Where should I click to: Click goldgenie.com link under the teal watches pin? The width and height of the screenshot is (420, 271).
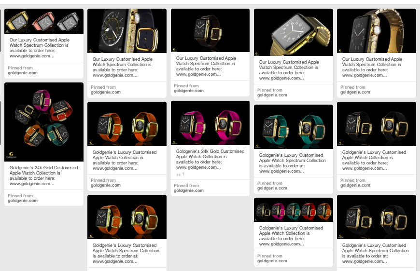click(272, 188)
